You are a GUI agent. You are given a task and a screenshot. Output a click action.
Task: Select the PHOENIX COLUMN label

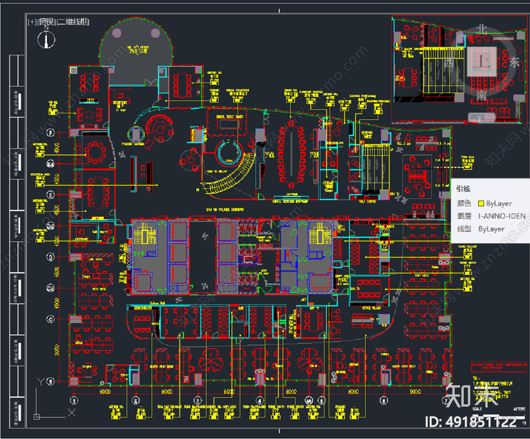tap(132, 144)
